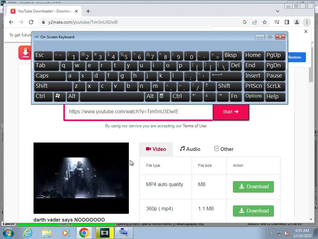Open the Windows Start orb

click(8, 233)
